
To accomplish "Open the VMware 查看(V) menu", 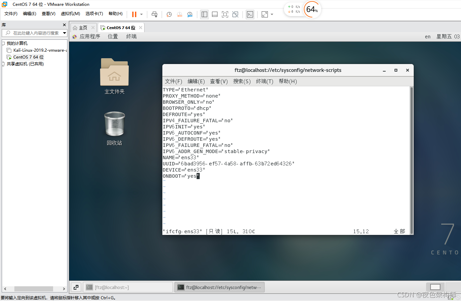I will (49, 14).
